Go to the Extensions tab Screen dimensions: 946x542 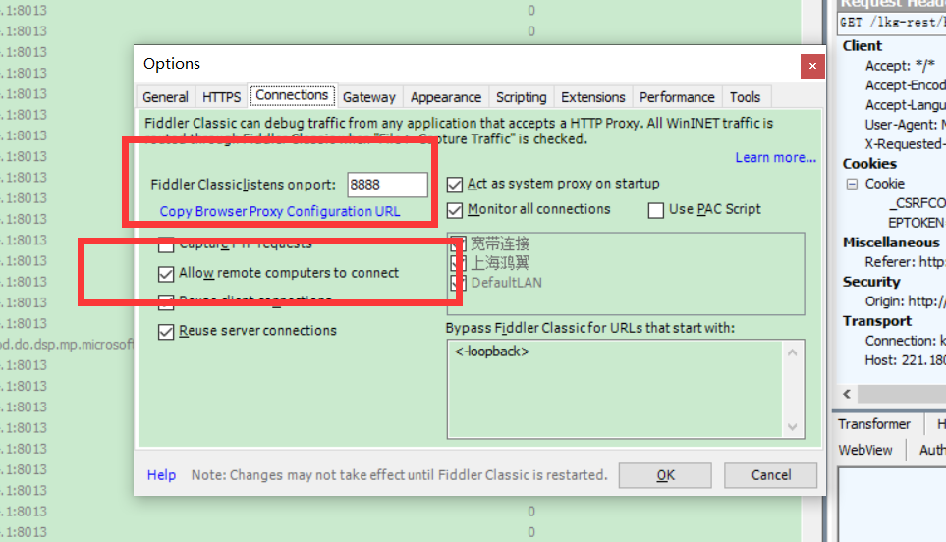(593, 97)
